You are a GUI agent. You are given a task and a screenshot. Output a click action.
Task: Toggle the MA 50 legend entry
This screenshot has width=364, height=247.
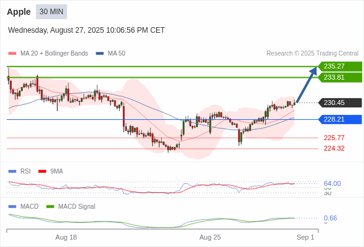point(110,54)
